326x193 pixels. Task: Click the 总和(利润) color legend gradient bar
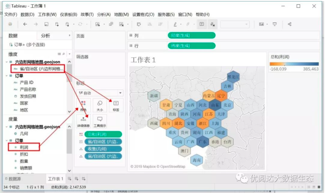pos(294,64)
